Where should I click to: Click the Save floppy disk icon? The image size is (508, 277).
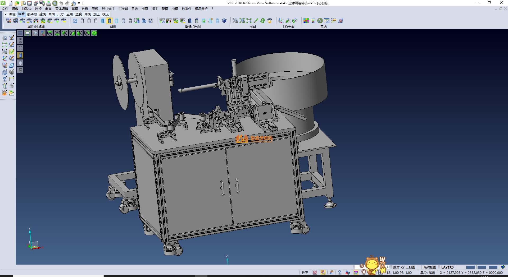coord(29,3)
